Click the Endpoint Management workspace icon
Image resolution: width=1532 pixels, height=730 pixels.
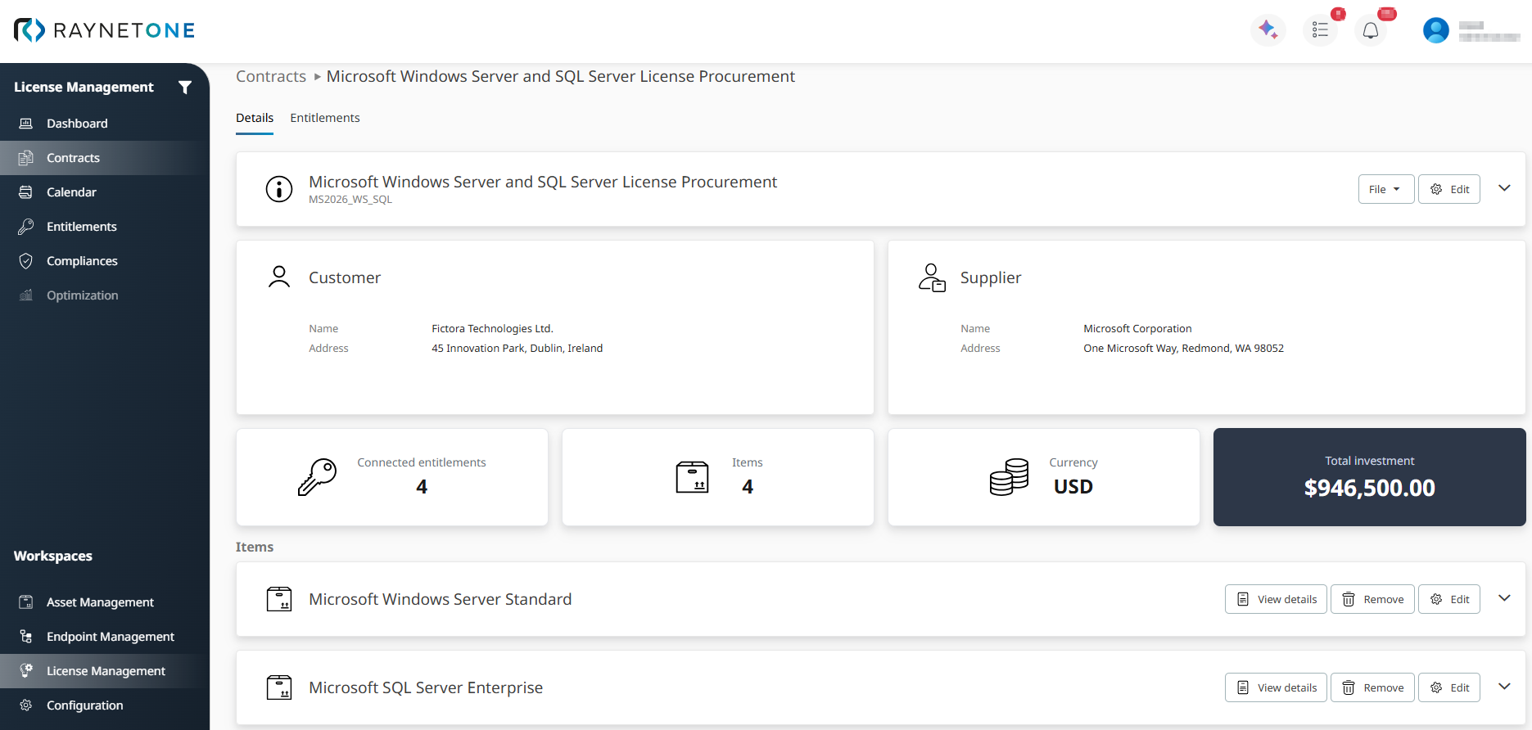[26, 637]
